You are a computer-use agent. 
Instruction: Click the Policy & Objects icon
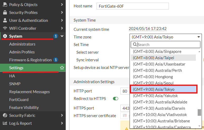(x=5, y=4)
